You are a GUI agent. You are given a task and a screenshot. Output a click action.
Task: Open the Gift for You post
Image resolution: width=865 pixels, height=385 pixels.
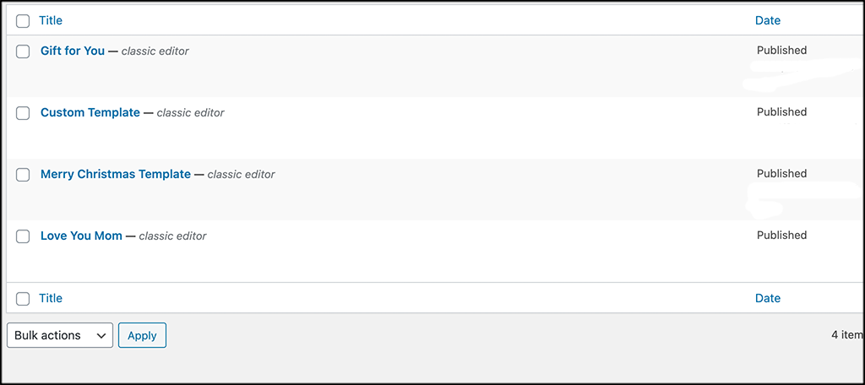tap(73, 51)
